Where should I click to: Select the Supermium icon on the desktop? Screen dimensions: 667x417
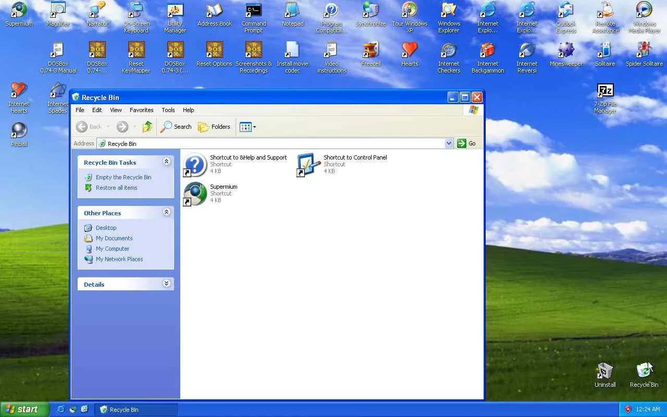click(x=19, y=15)
